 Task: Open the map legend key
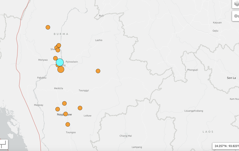coord(236,16)
